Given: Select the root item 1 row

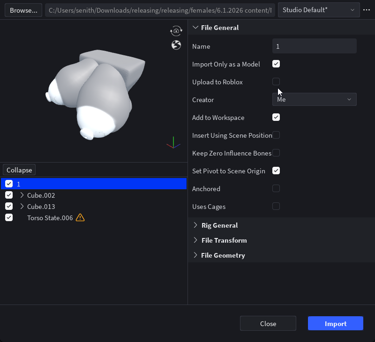Looking at the screenshot, I should (x=93, y=184).
